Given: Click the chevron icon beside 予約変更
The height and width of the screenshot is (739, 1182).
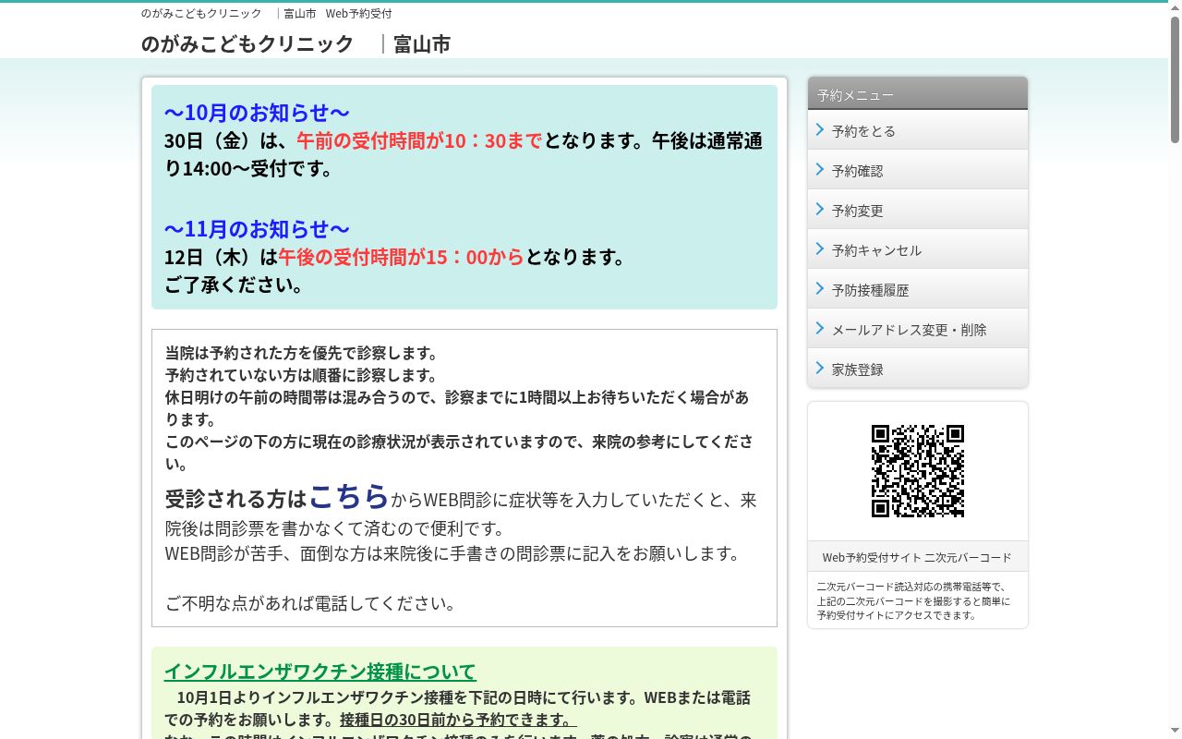Looking at the screenshot, I should point(820,210).
